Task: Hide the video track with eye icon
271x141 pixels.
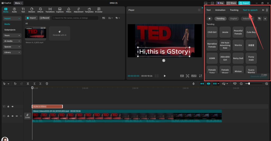Action: point(12,116)
